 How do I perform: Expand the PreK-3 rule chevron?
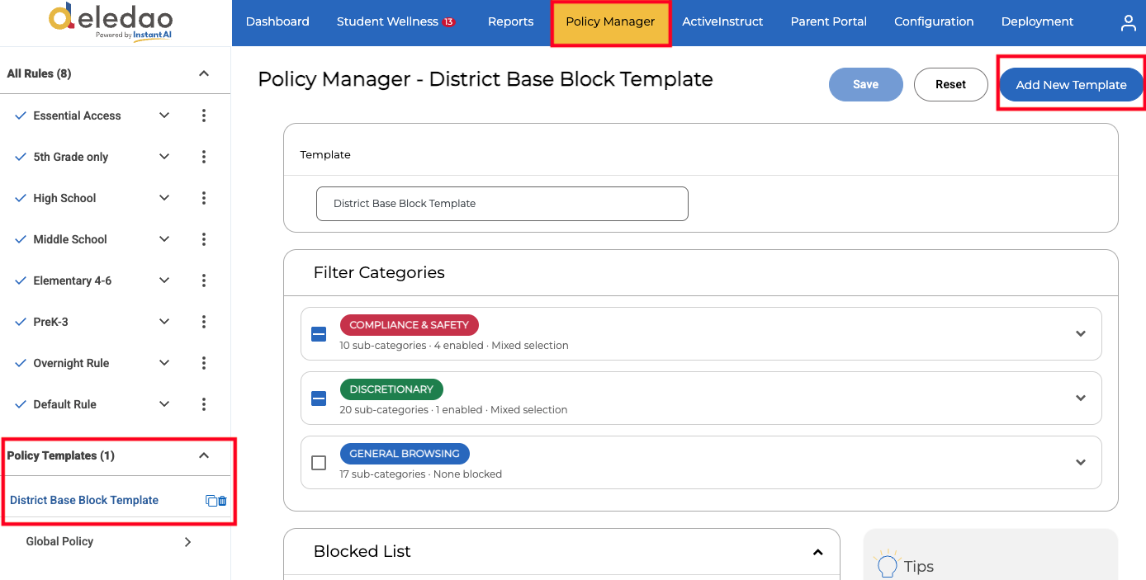(x=164, y=322)
